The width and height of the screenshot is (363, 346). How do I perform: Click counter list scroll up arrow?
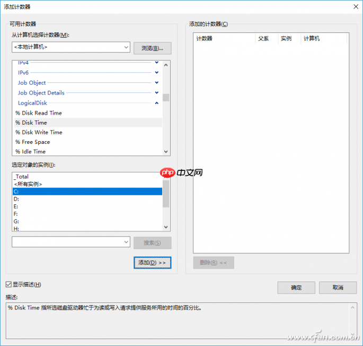[x=166, y=65]
